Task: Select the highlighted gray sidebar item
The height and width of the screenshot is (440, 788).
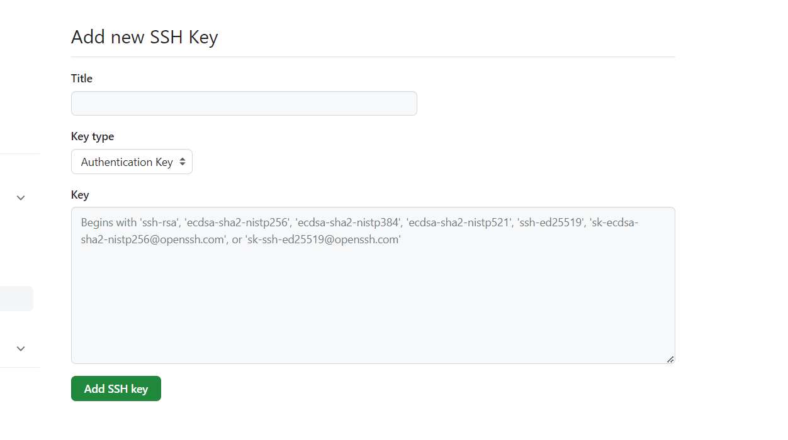Action: 16,299
